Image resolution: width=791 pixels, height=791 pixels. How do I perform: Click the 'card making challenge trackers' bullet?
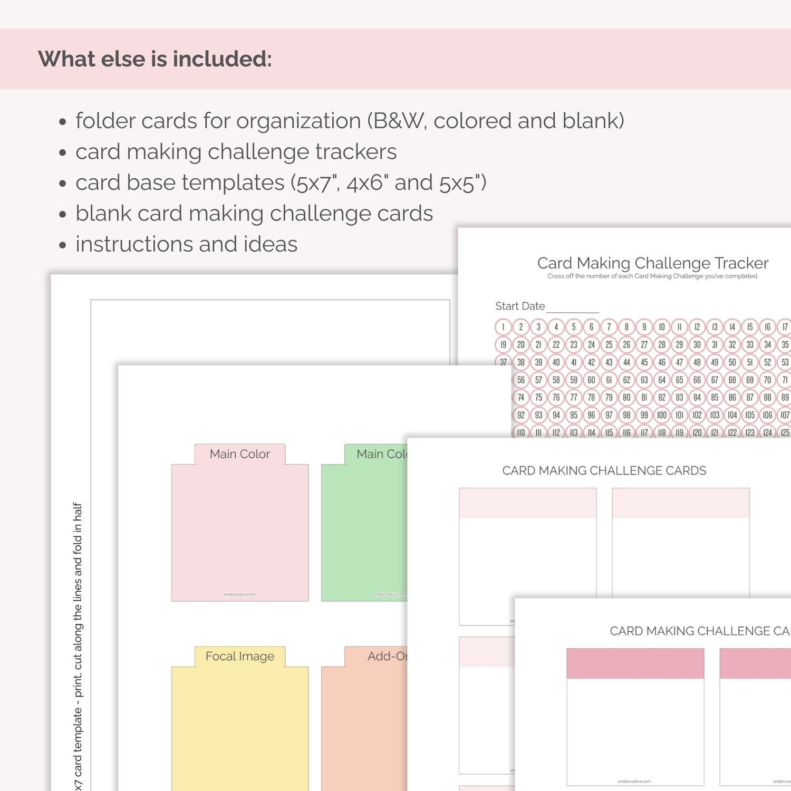pos(236,152)
